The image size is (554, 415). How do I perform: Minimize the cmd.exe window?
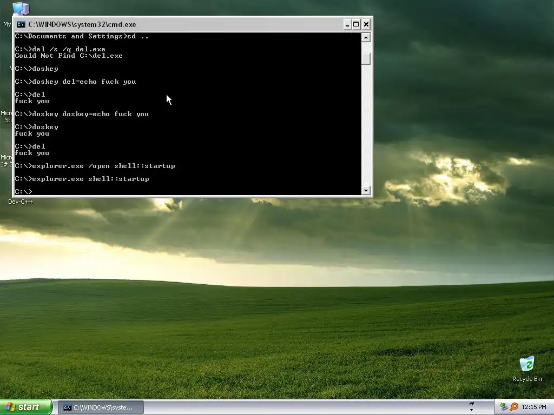(x=347, y=24)
